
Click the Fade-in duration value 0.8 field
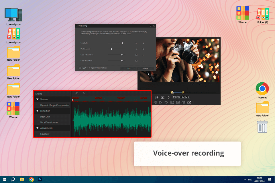[x=136, y=61]
